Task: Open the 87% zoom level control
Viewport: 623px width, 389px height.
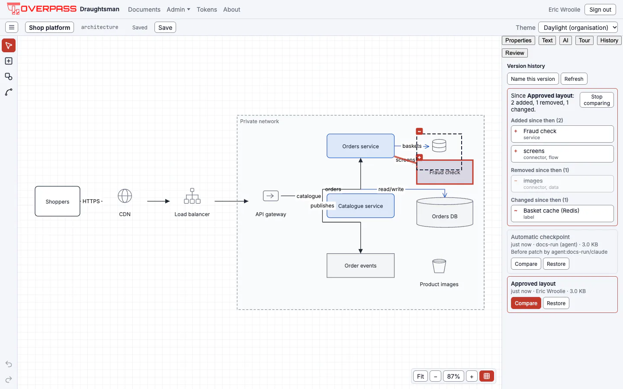Action: 453,376
